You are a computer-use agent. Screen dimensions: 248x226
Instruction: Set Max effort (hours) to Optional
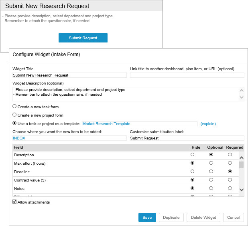[211, 163]
